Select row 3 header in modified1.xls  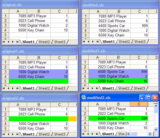pos(85,72)
